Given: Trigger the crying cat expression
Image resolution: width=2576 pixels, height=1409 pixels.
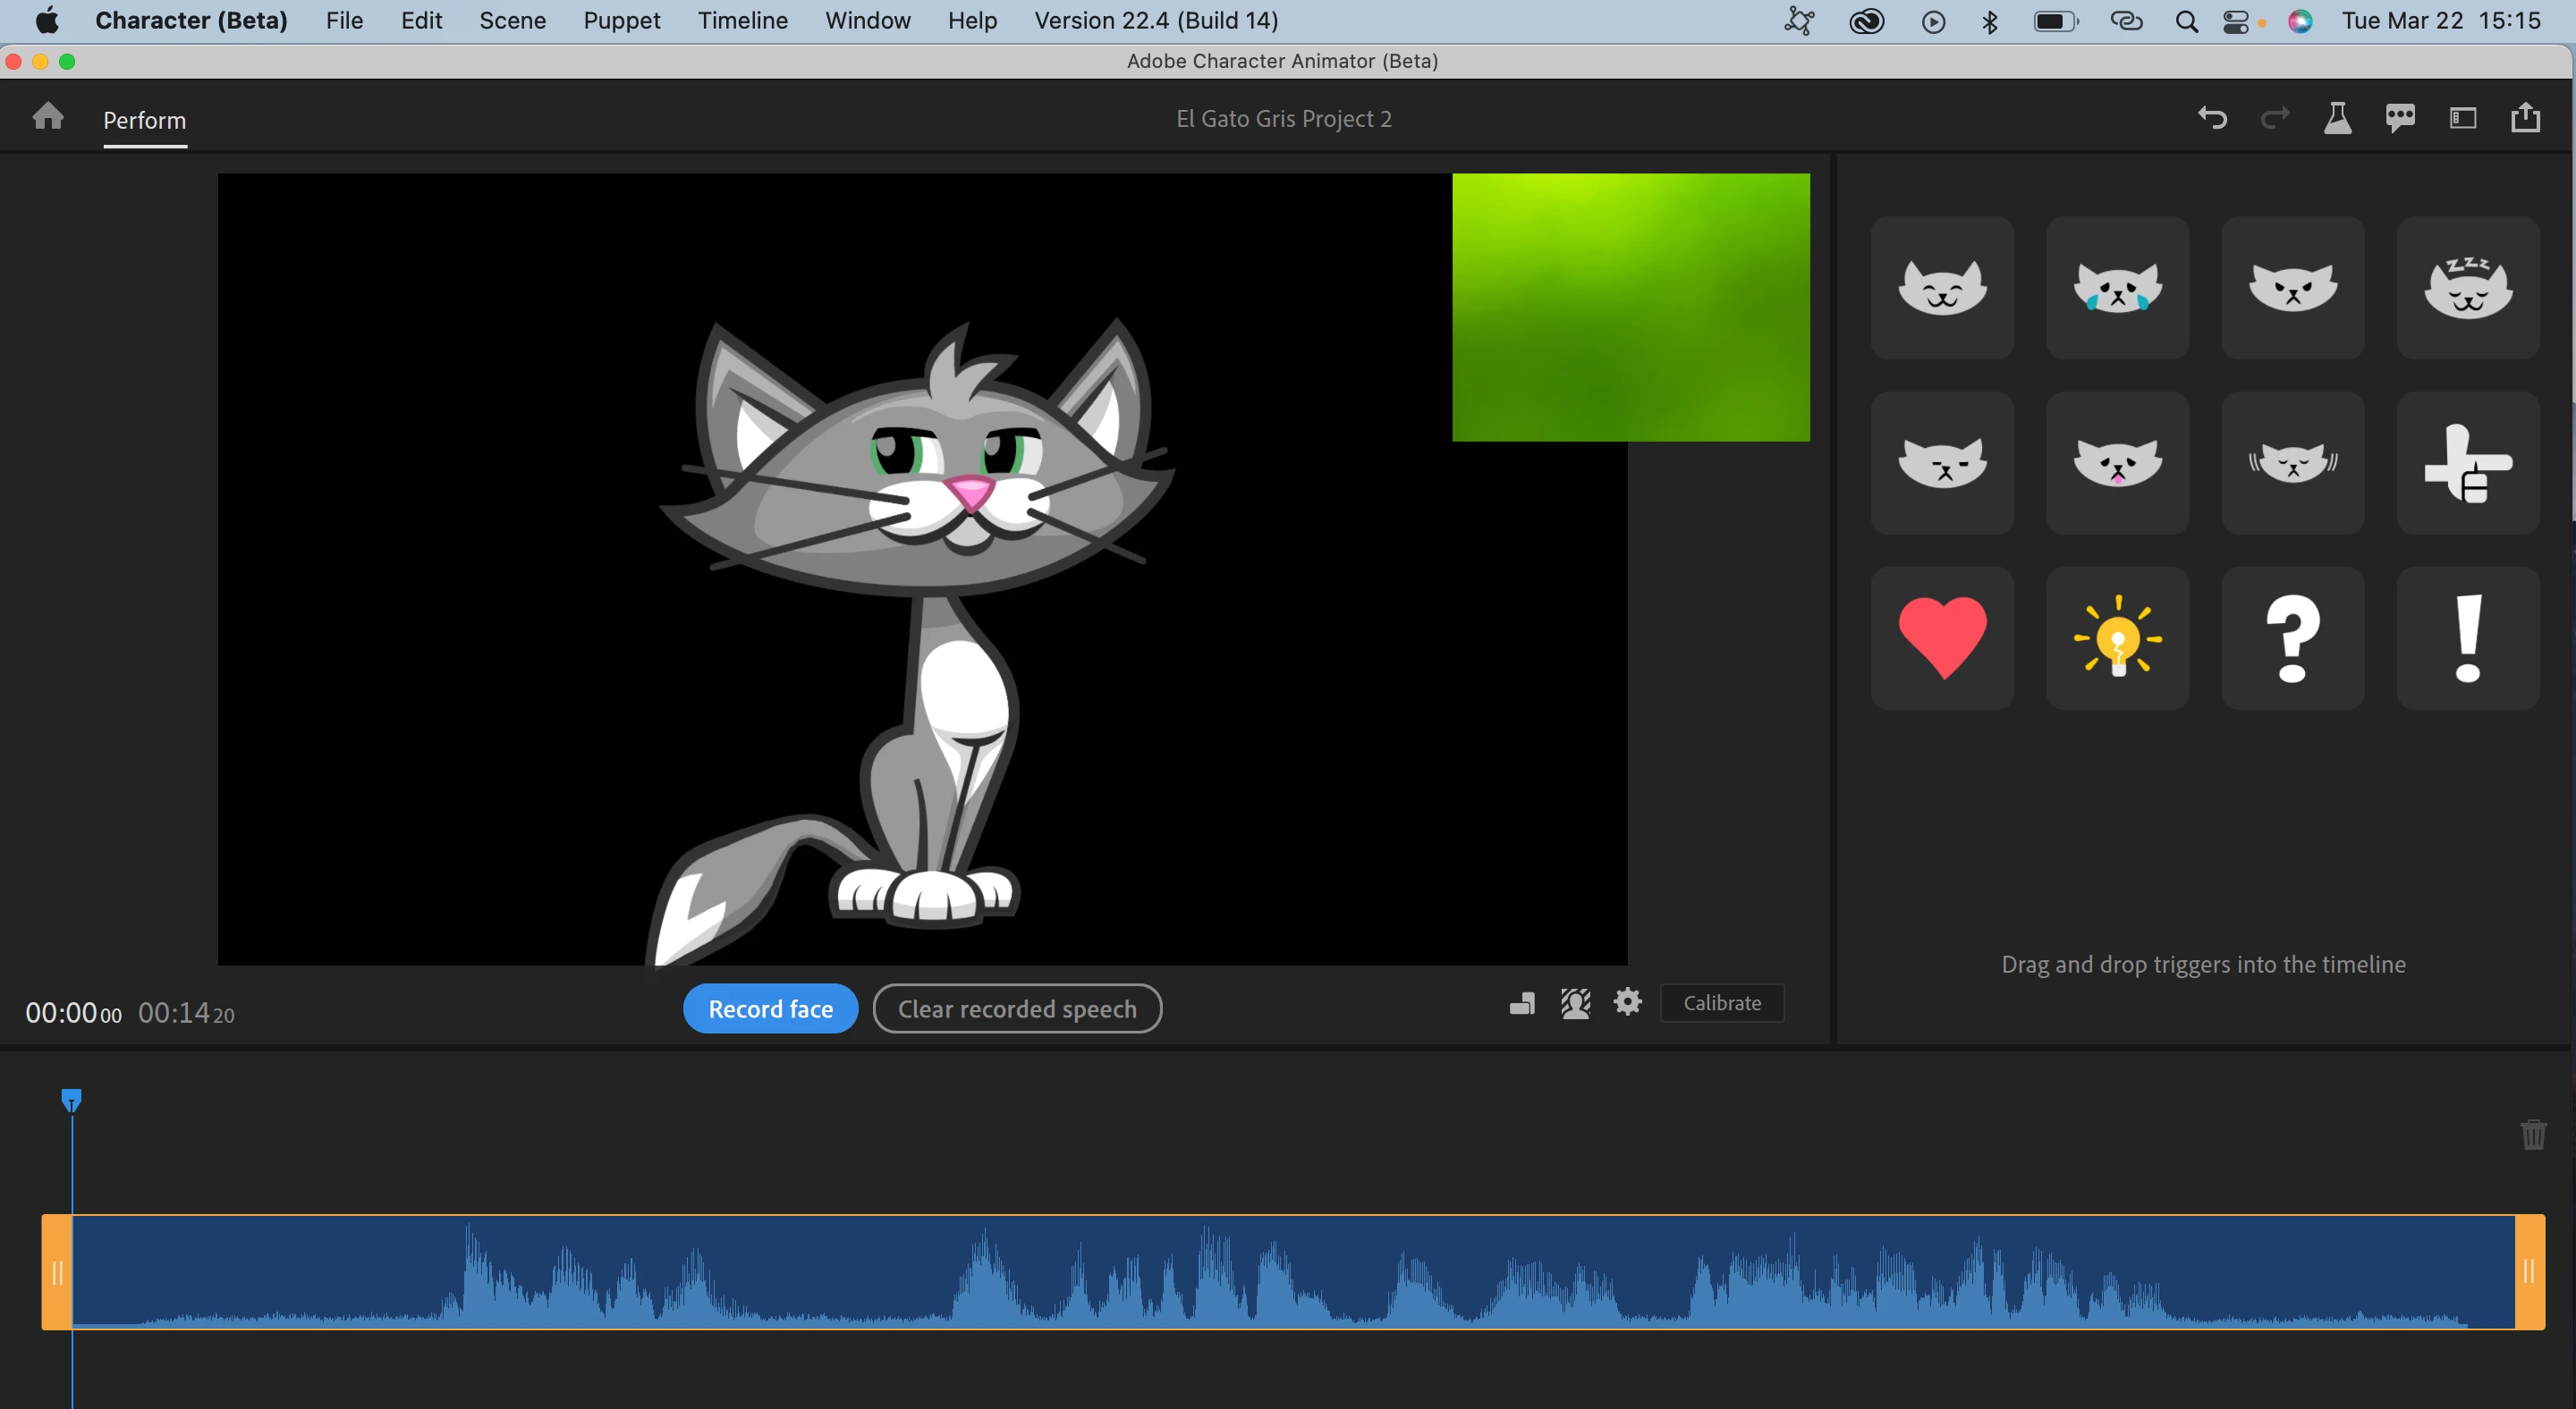Looking at the screenshot, I should tap(2117, 288).
